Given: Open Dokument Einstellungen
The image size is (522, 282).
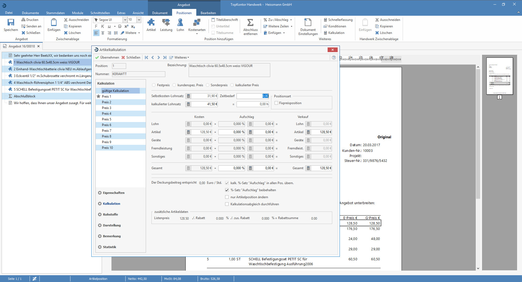Looking at the screenshot, I should point(307,26).
